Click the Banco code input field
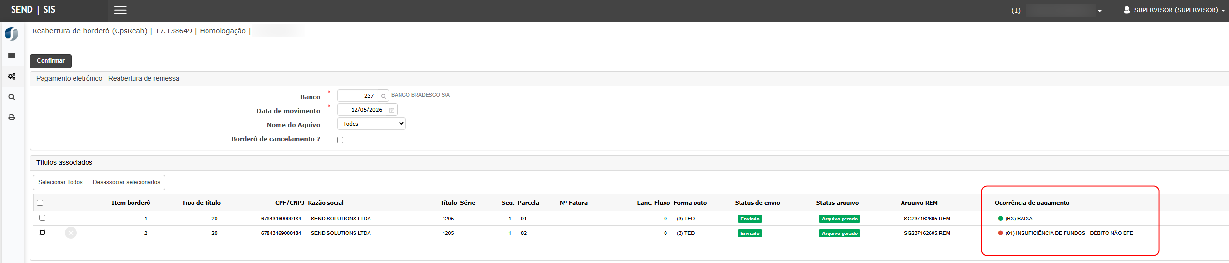1229x263 pixels. click(x=357, y=96)
